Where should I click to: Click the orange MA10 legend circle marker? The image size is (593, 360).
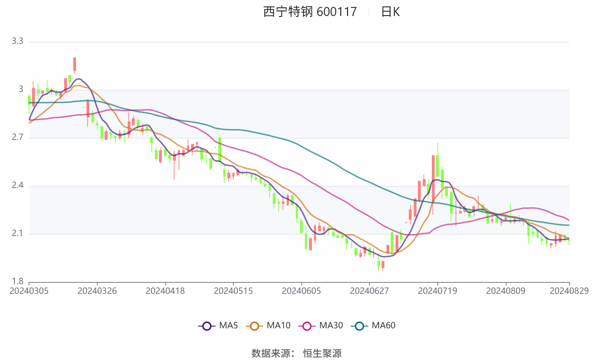pyautogui.click(x=254, y=326)
